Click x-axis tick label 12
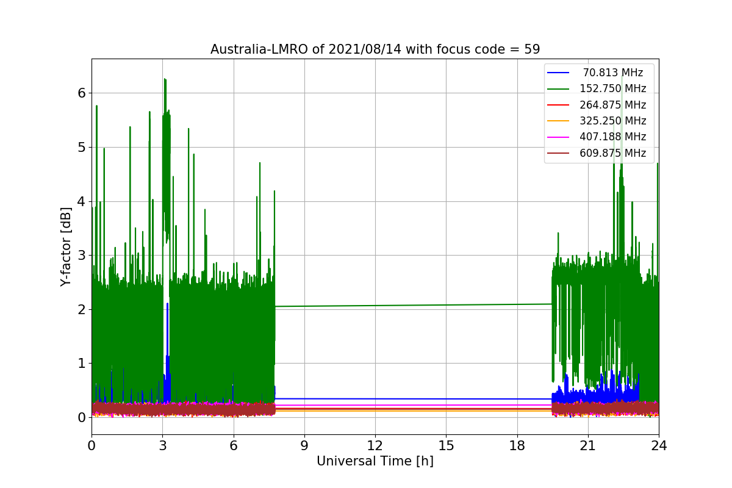The height and width of the screenshot is (488, 732). tap(375, 445)
